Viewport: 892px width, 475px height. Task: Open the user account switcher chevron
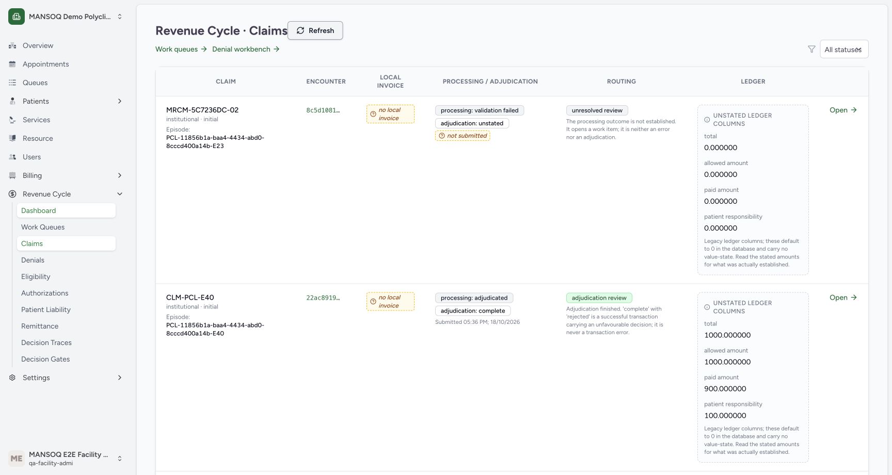point(120,458)
